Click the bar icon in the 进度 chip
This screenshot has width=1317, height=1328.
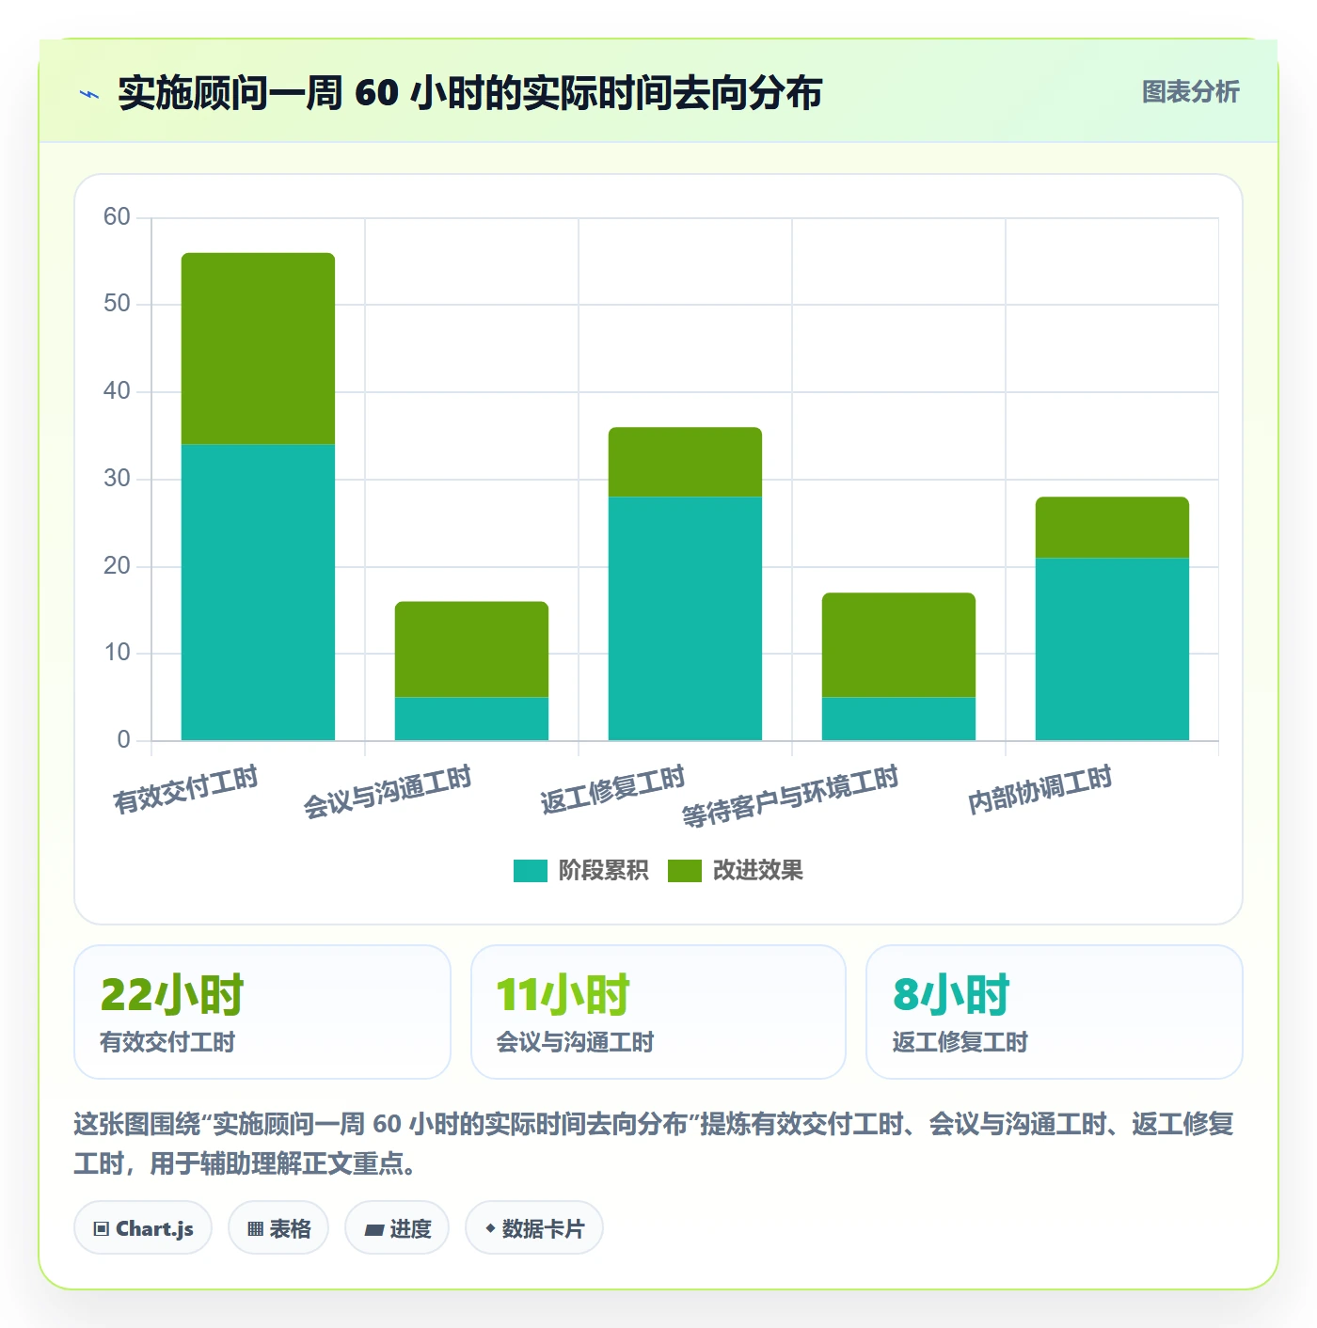(x=373, y=1229)
